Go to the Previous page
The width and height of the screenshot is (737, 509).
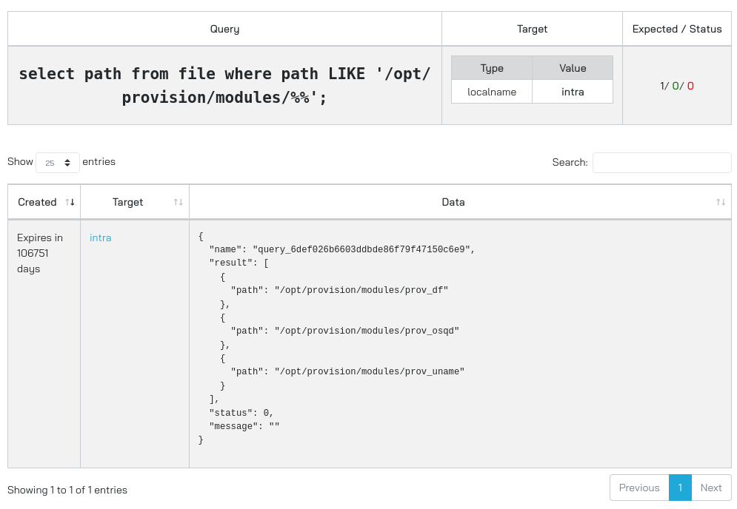click(x=639, y=488)
